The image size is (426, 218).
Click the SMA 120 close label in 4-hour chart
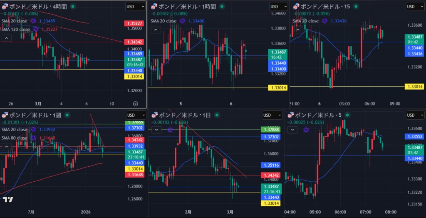16,30
